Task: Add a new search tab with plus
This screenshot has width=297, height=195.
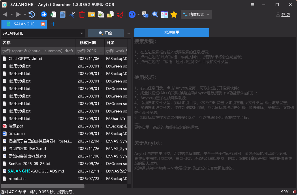Action: pyautogui.click(x=53, y=24)
